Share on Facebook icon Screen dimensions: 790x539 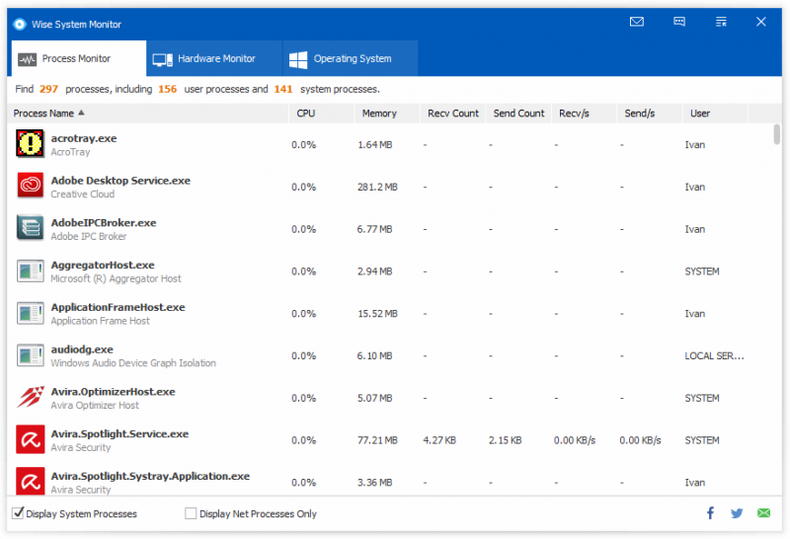click(x=710, y=513)
